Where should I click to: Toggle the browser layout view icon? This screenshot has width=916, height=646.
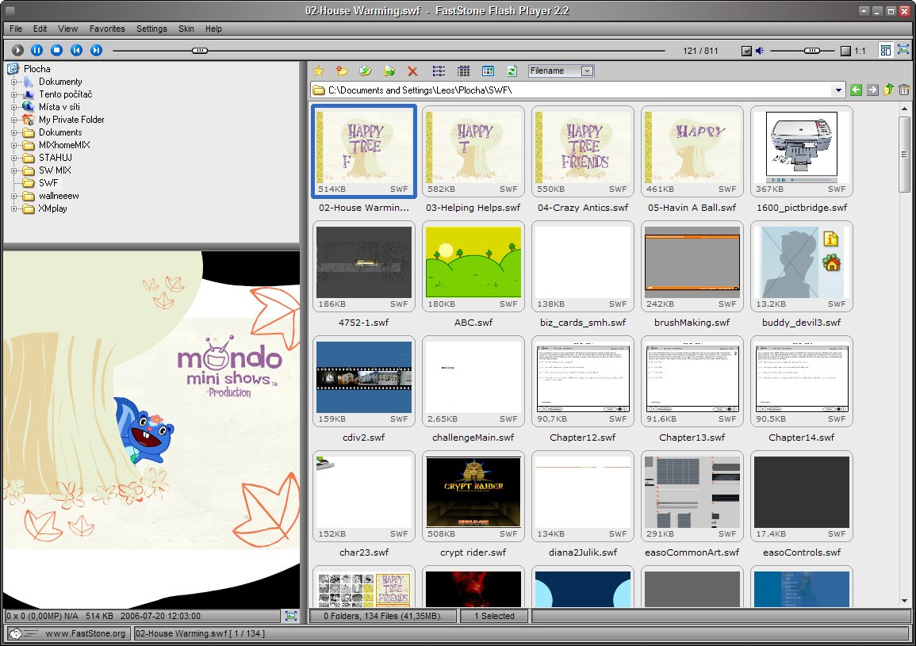[x=886, y=50]
